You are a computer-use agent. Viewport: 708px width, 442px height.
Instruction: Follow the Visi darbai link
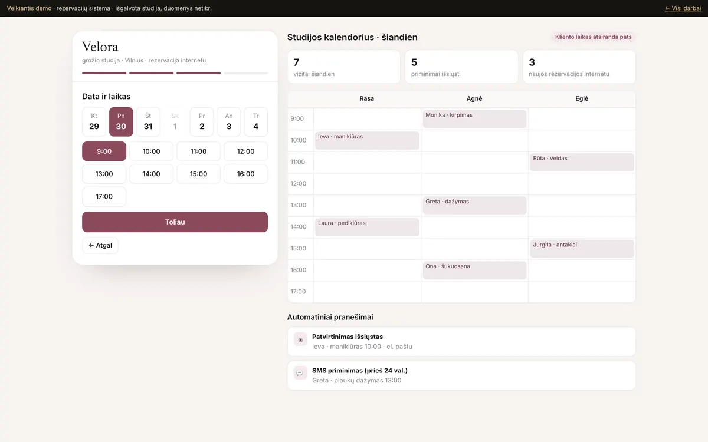[683, 8]
